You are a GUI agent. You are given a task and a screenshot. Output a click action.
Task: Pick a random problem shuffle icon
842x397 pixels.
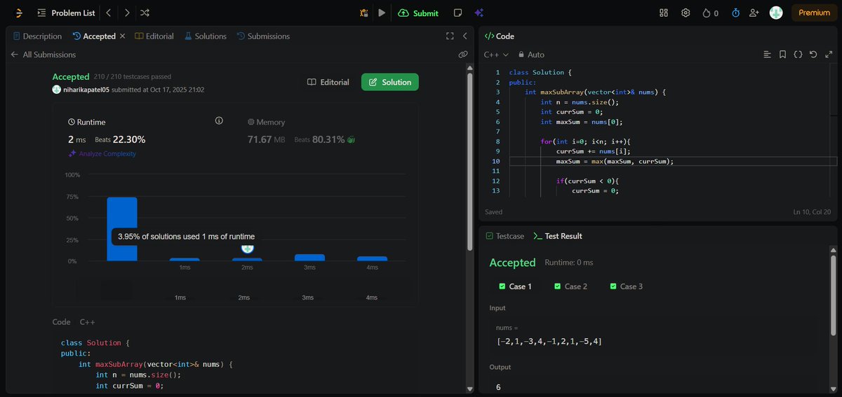click(145, 13)
